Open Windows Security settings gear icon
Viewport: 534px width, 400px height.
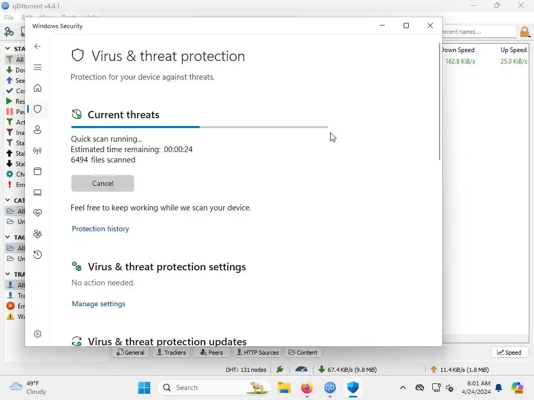pos(38,334)
